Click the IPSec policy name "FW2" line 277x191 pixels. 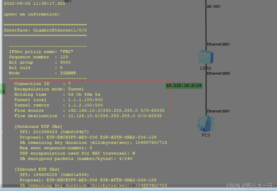[41, 52]
